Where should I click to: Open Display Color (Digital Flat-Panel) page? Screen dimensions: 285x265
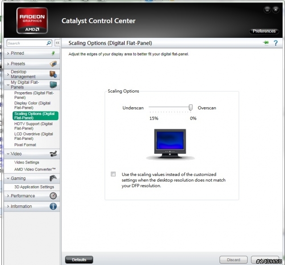(x=33, y=106)
